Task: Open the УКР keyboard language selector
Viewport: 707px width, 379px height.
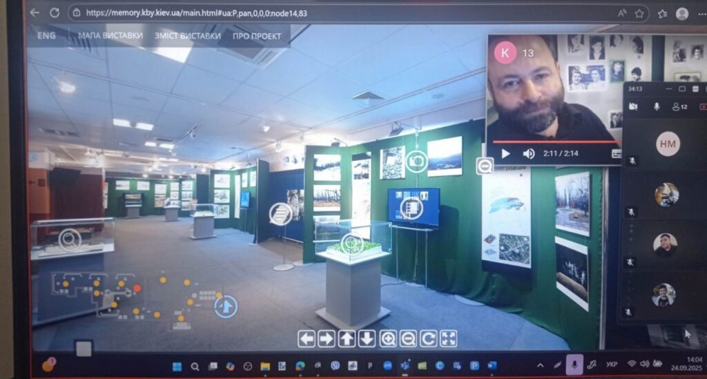Action: [x=611, y=364]
